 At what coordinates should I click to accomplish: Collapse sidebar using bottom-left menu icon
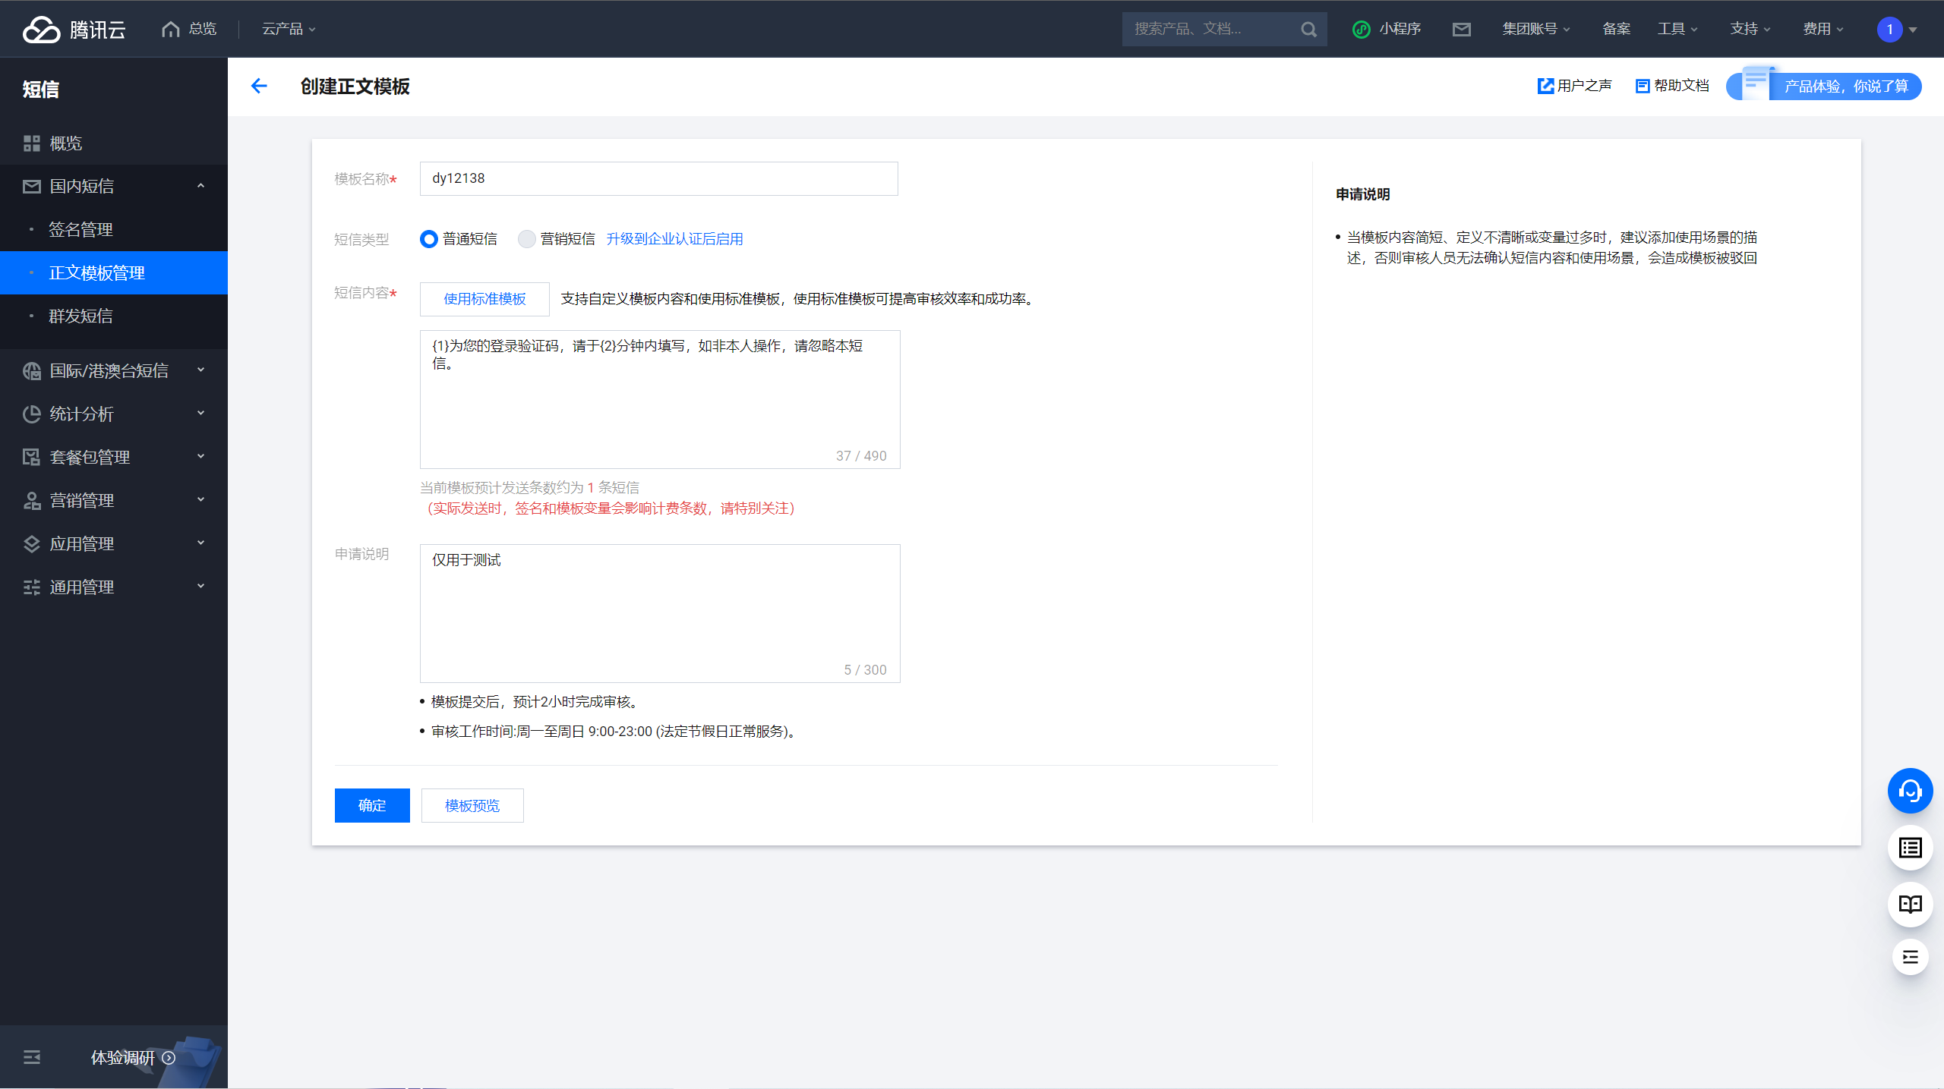31,1057
